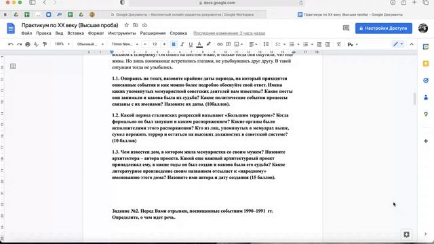Open the highlight color picker
Screen dimensions: 434x244
[208, 44]
